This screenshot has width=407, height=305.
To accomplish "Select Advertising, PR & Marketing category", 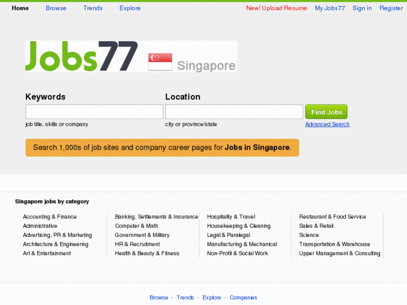I will click(57, 235).
